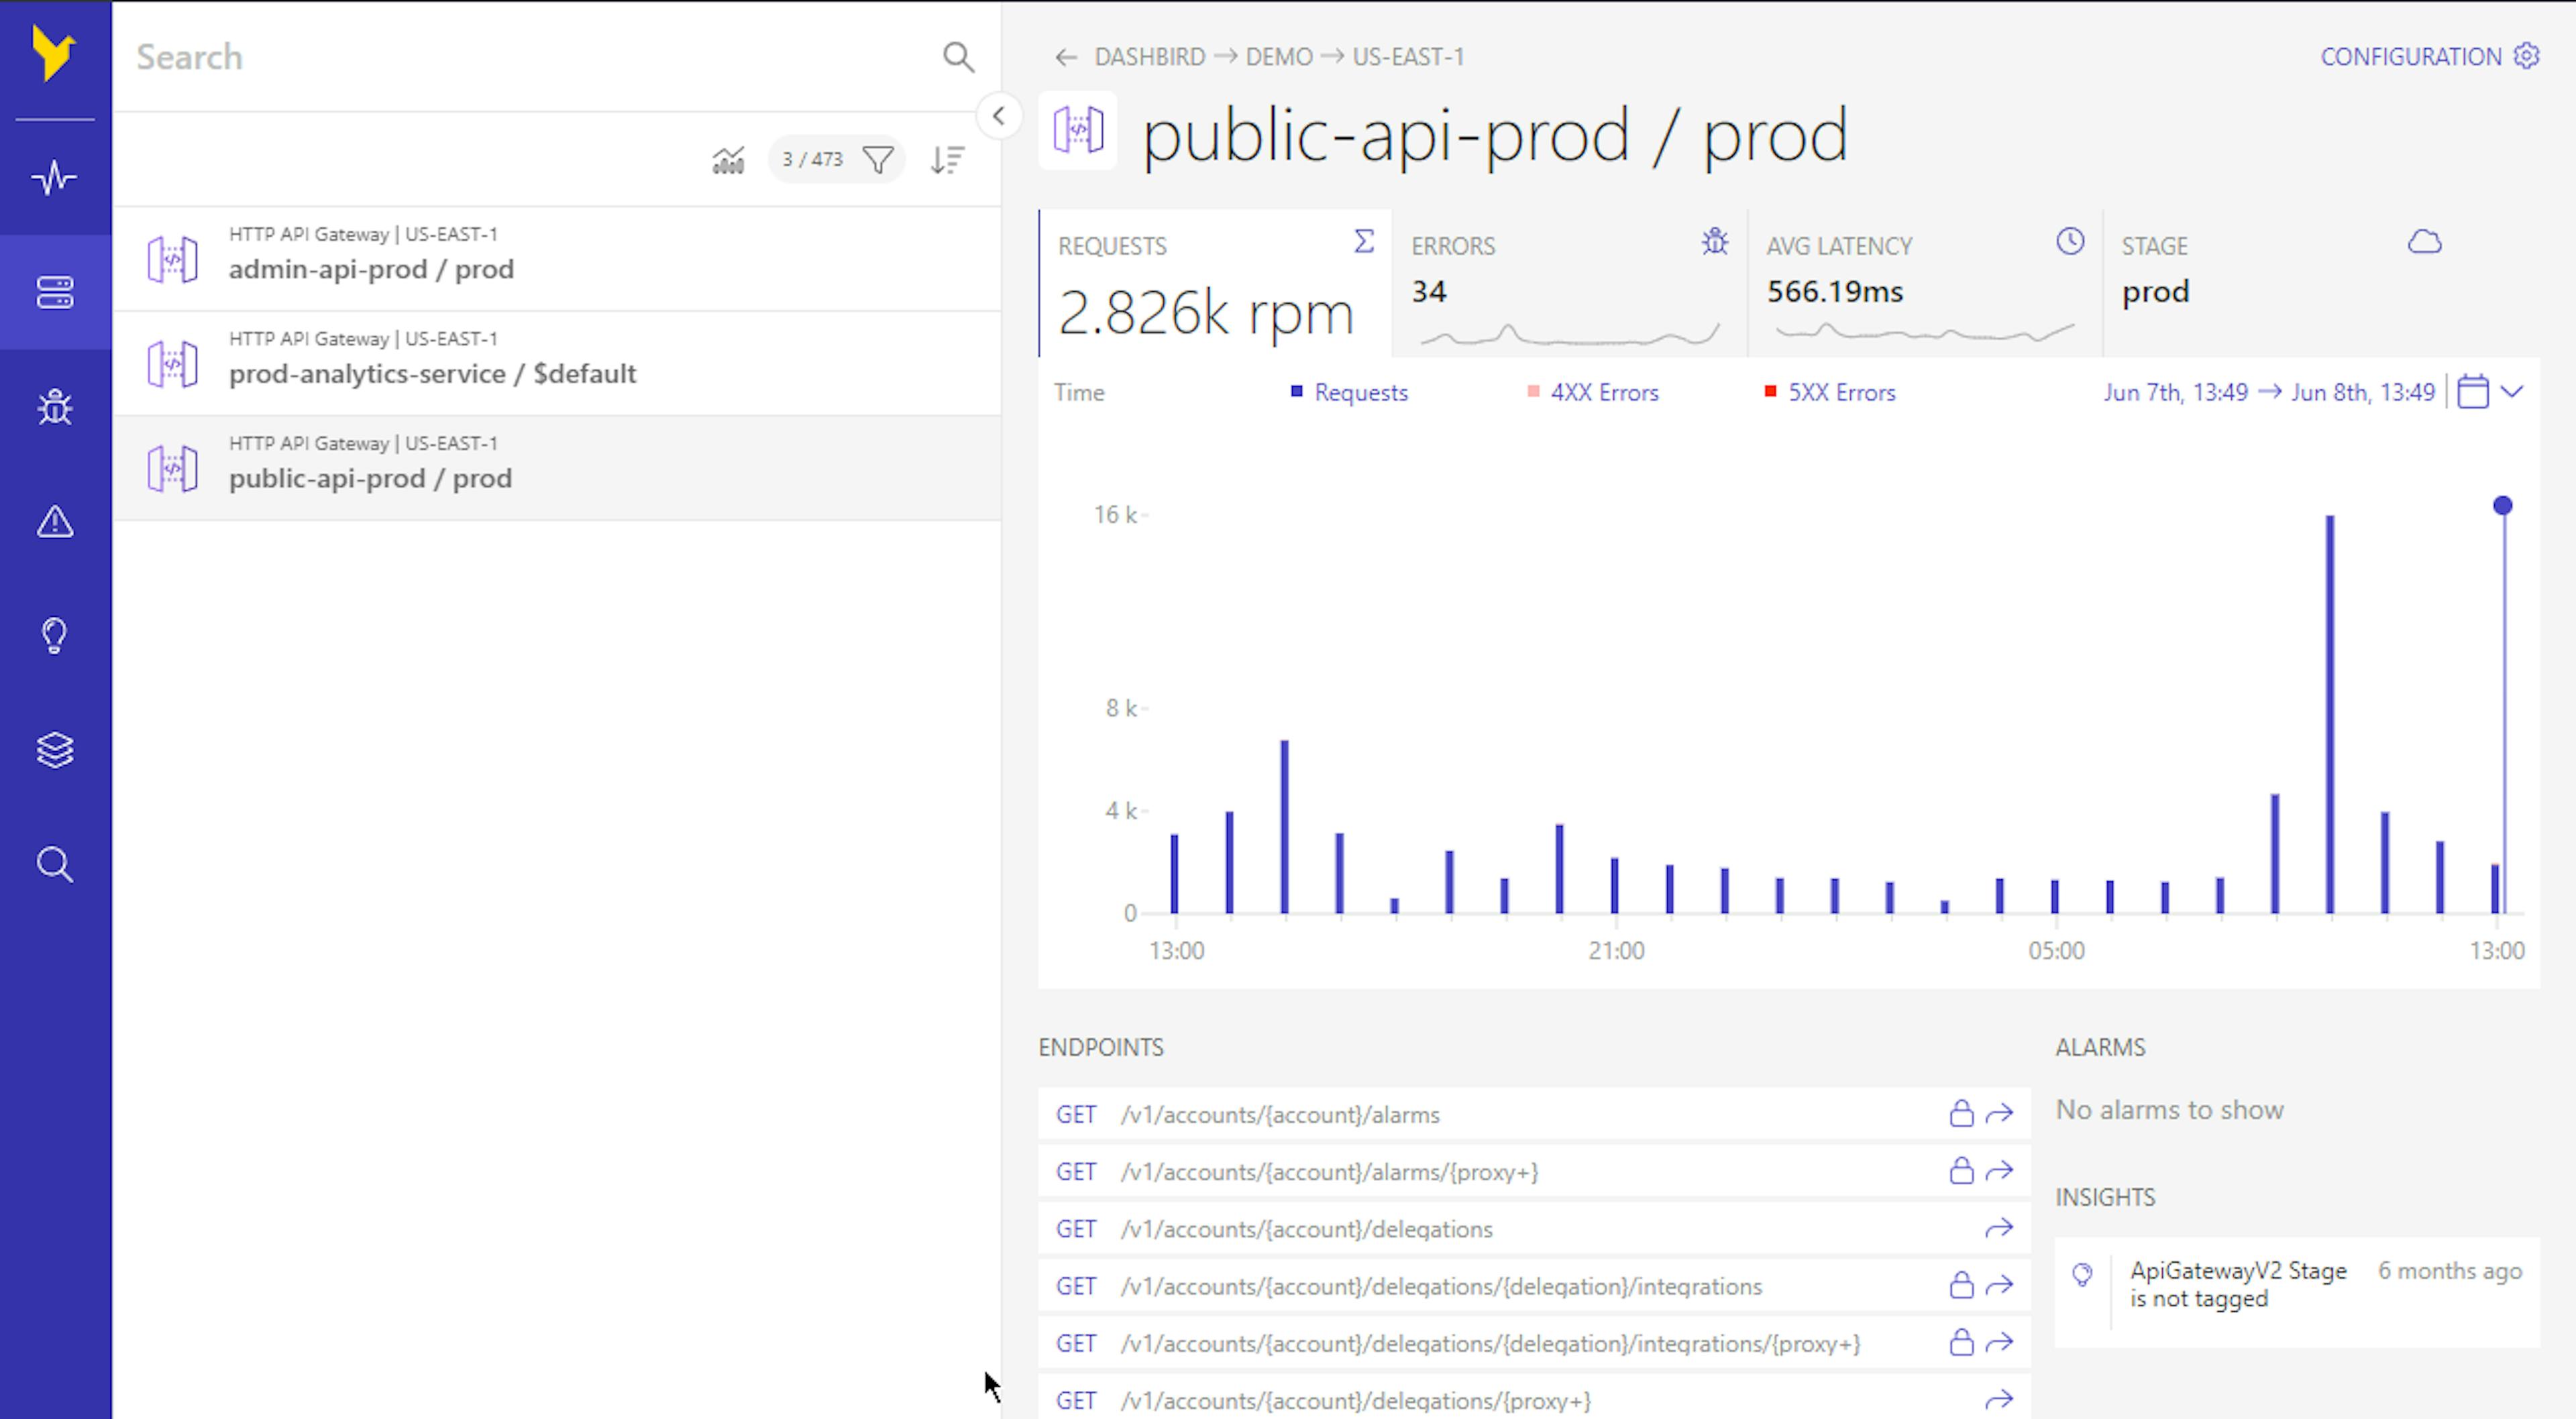
Task: Toggle the 4XX Errors series legend
Action: (x=1593, y=392)
